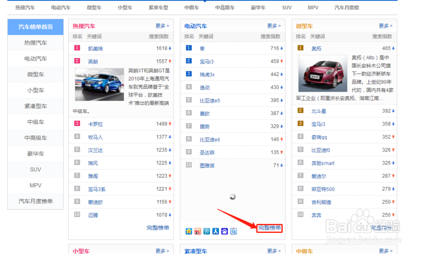Open the 吉利熊猫 keyword link
The width and height of the screenshot is (424, 254).
click(321, 202)
